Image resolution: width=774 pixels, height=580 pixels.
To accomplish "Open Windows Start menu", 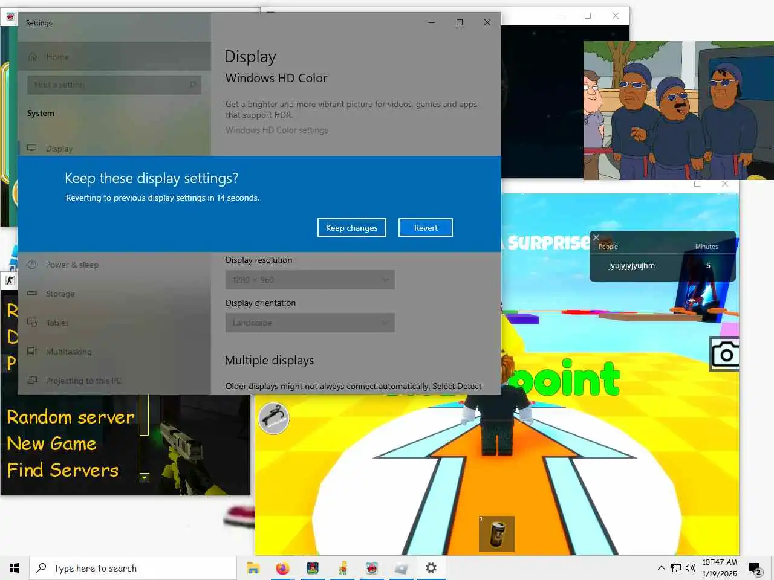I will coord(15,568).
